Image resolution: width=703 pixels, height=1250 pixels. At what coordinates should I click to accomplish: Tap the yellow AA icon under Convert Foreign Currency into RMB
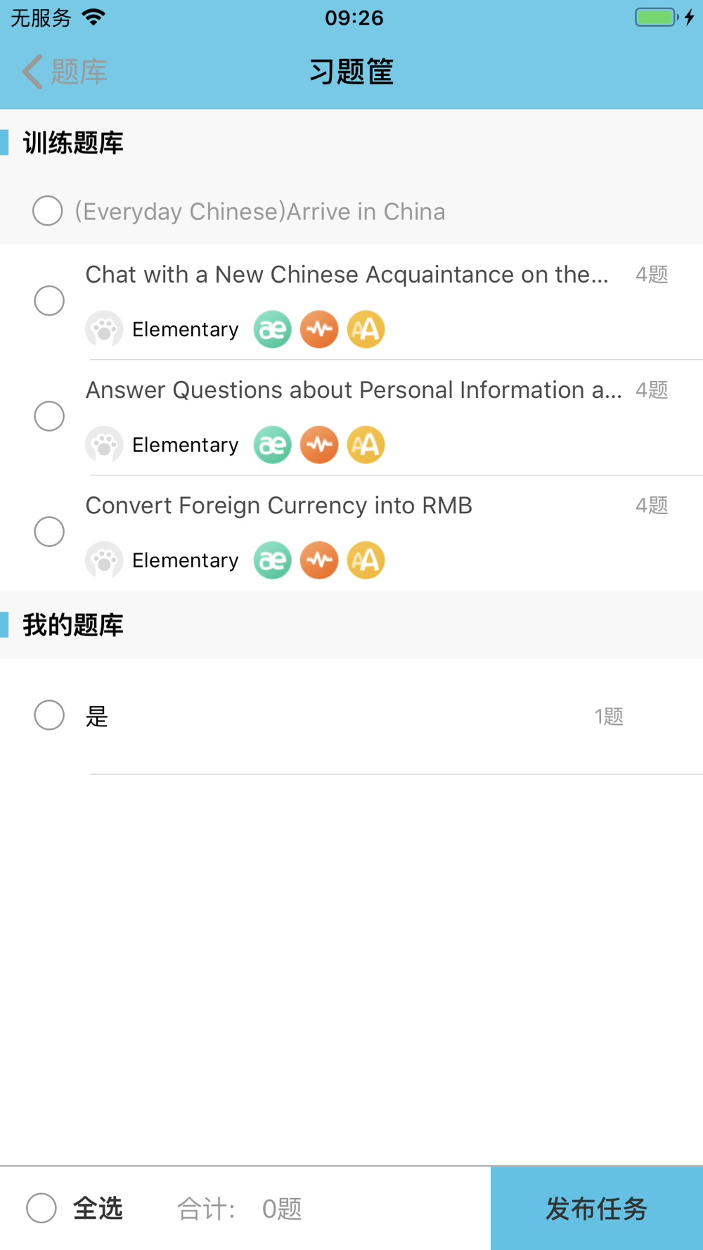click(x=366, y=560)
